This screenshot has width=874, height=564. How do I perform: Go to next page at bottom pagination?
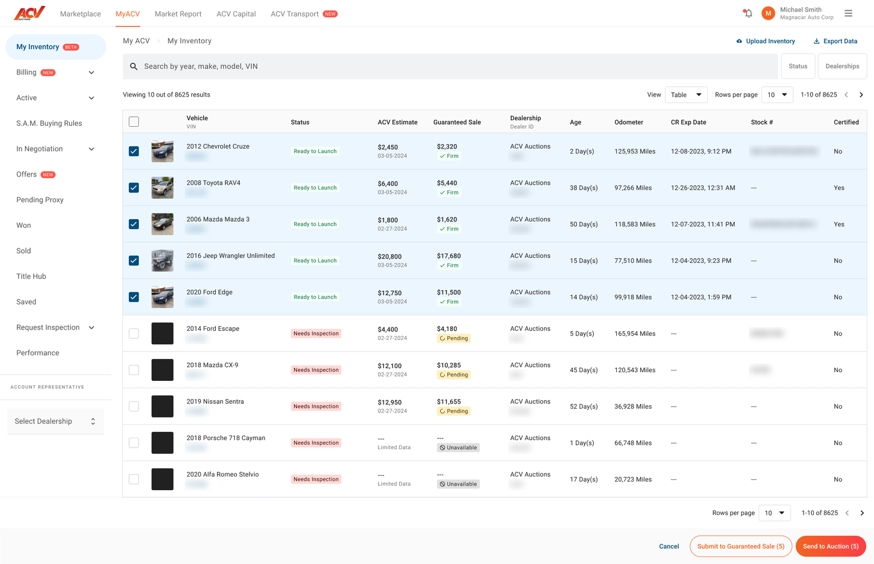click(x=862, y=513)
